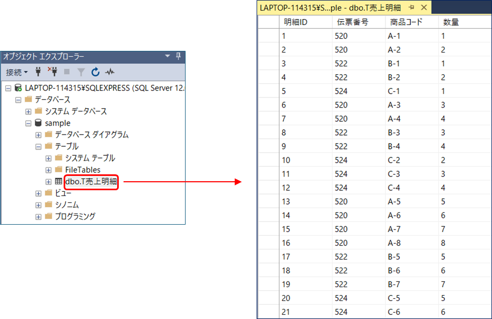Open the activity monitor pulse icon
Viewport: 492px width, 319px height.
click(x=110, y=72)
